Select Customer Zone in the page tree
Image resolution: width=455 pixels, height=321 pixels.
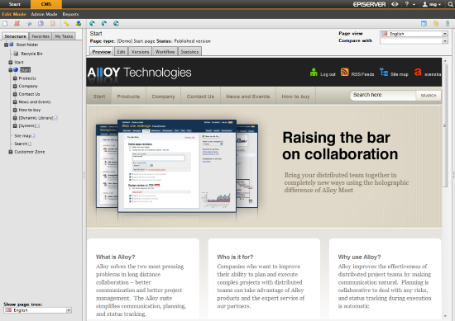30,152
